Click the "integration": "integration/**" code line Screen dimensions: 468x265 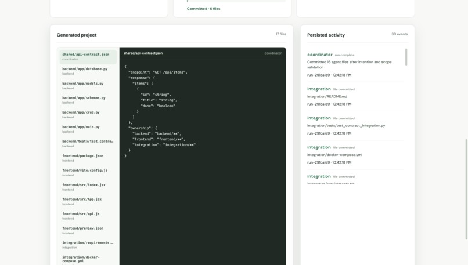pyautogui.click(x=164, y=145)
